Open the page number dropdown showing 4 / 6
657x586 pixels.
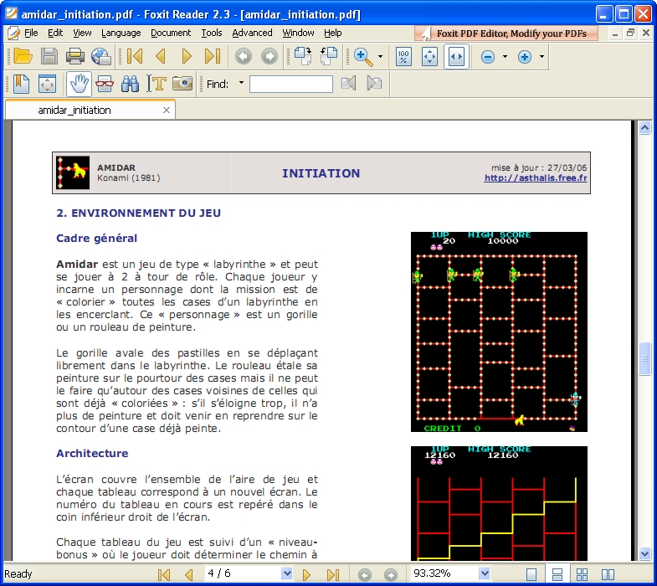coord(287,574)
